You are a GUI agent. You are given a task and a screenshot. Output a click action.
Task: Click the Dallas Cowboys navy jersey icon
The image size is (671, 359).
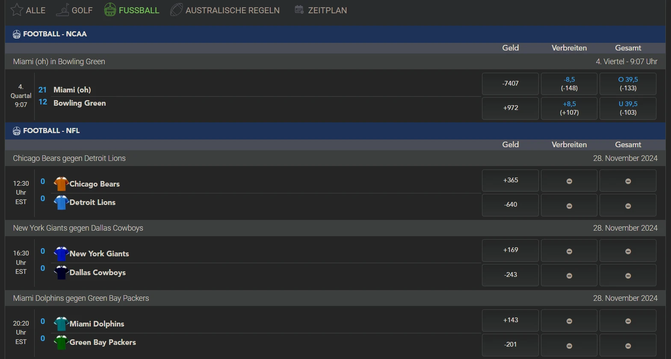click(61, 272)
